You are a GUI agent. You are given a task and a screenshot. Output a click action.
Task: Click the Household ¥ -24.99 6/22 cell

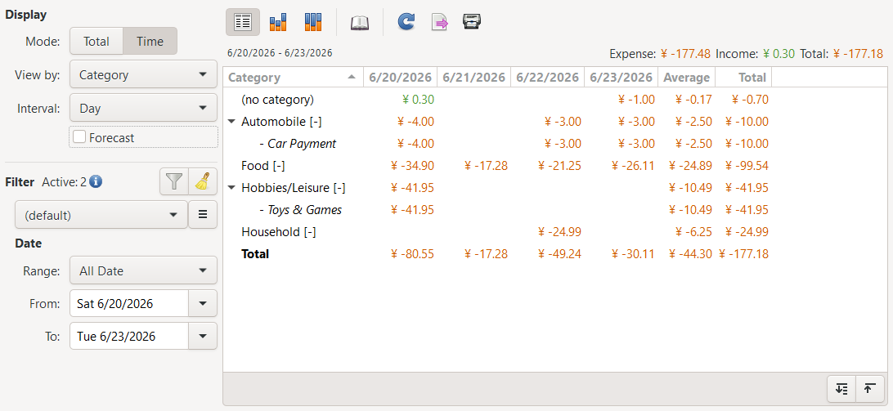[559, 232]
